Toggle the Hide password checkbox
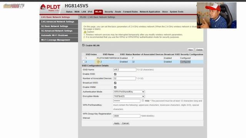This screenshot has height=138, width=246. pyautogui.click(x=143, y=100)
